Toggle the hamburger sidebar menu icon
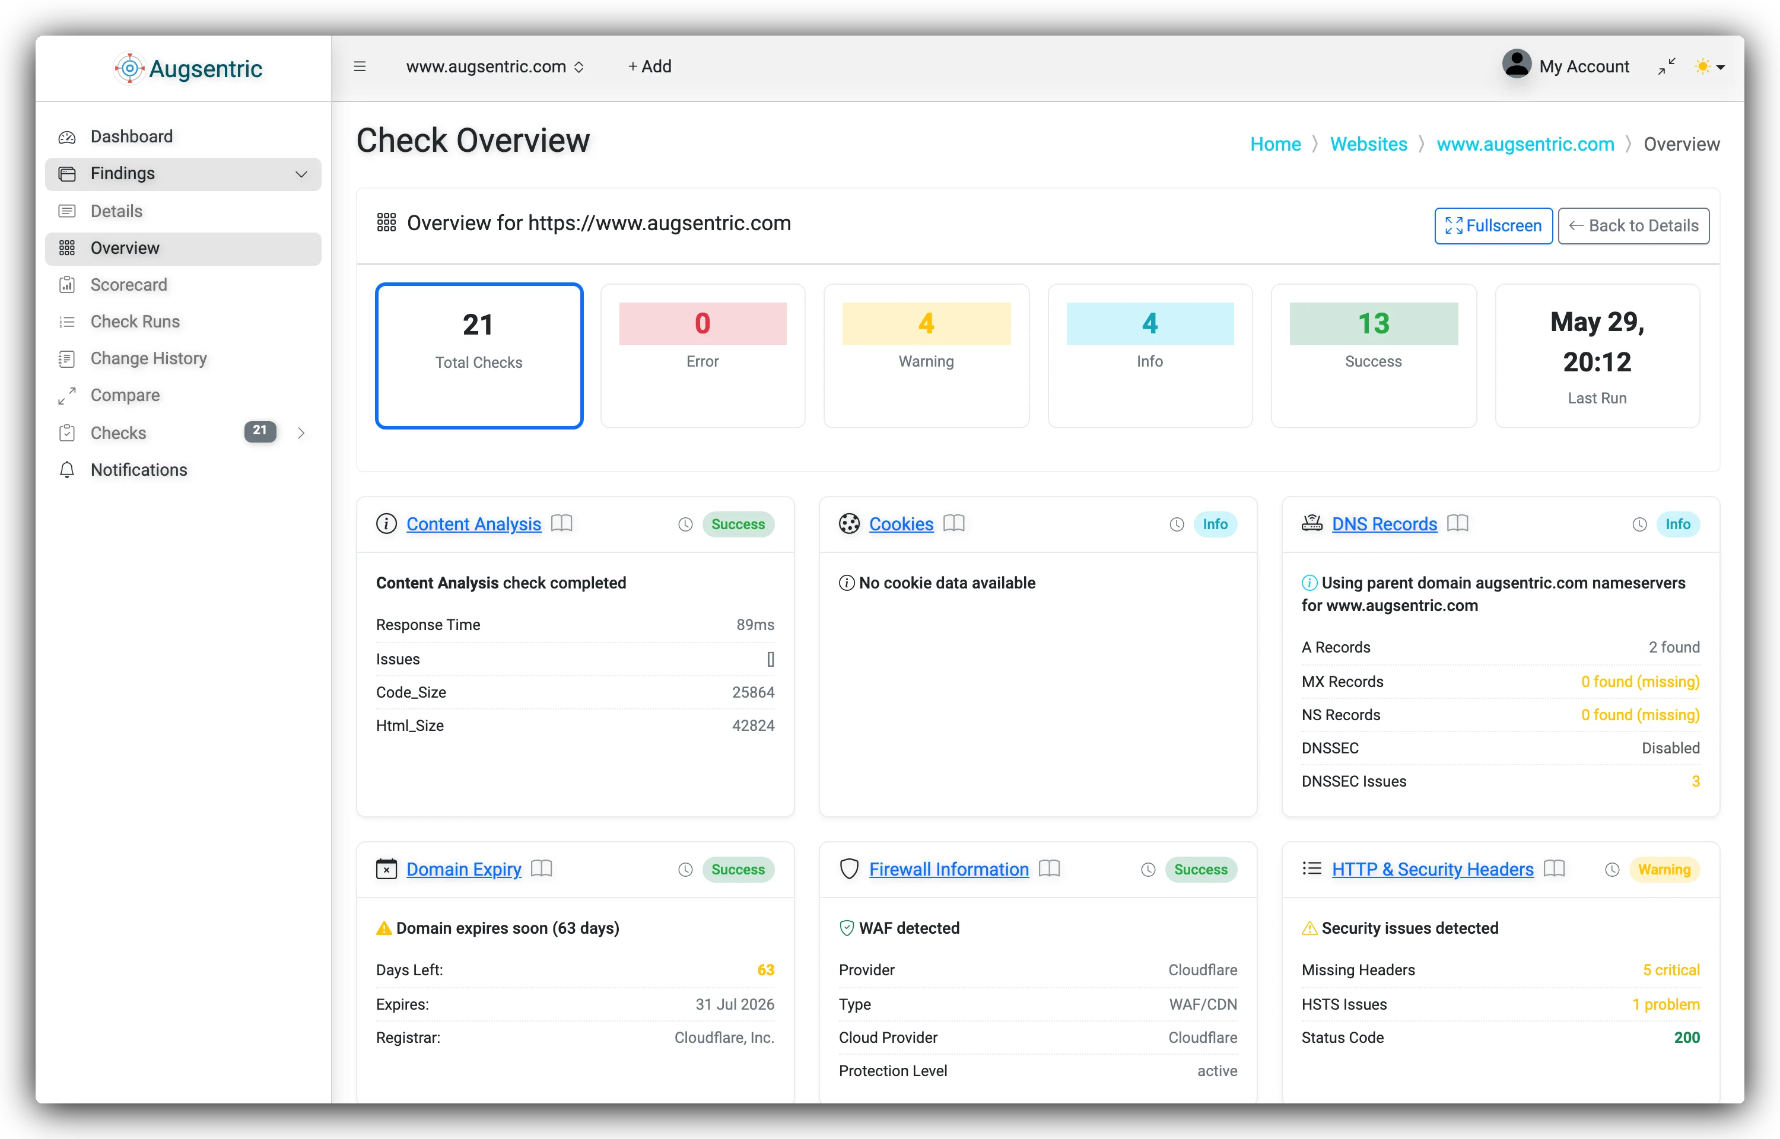 point(360,66)
